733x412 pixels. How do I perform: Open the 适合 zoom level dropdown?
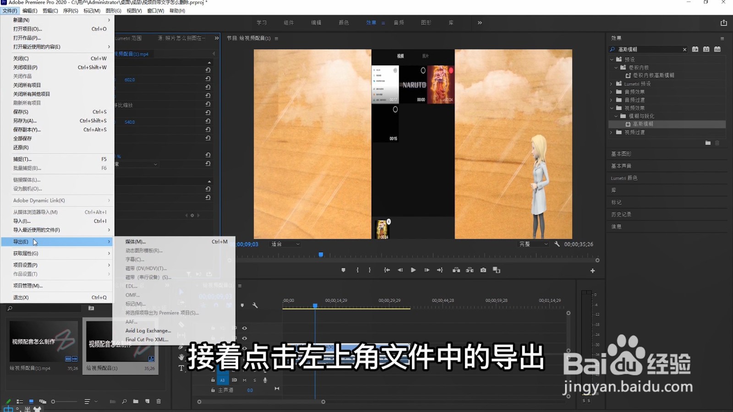[284, 244]
